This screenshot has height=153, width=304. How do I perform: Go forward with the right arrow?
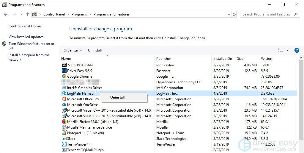pyautogui.click(x=14, y=14)
